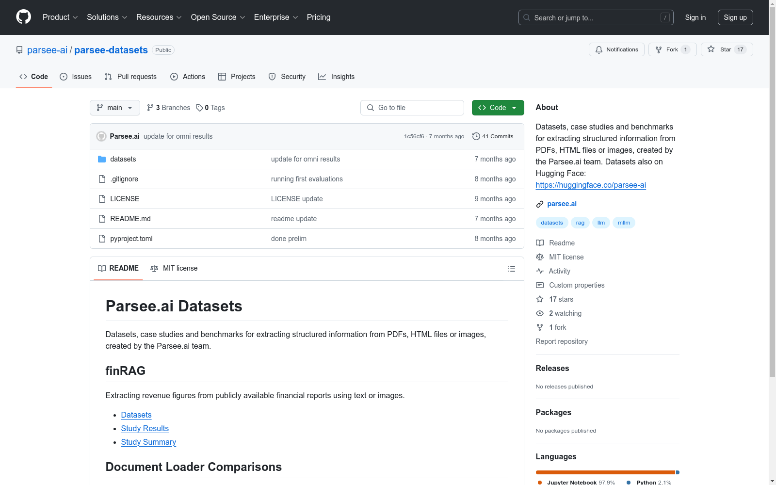Open the Security tab

[x=287, y=77]
